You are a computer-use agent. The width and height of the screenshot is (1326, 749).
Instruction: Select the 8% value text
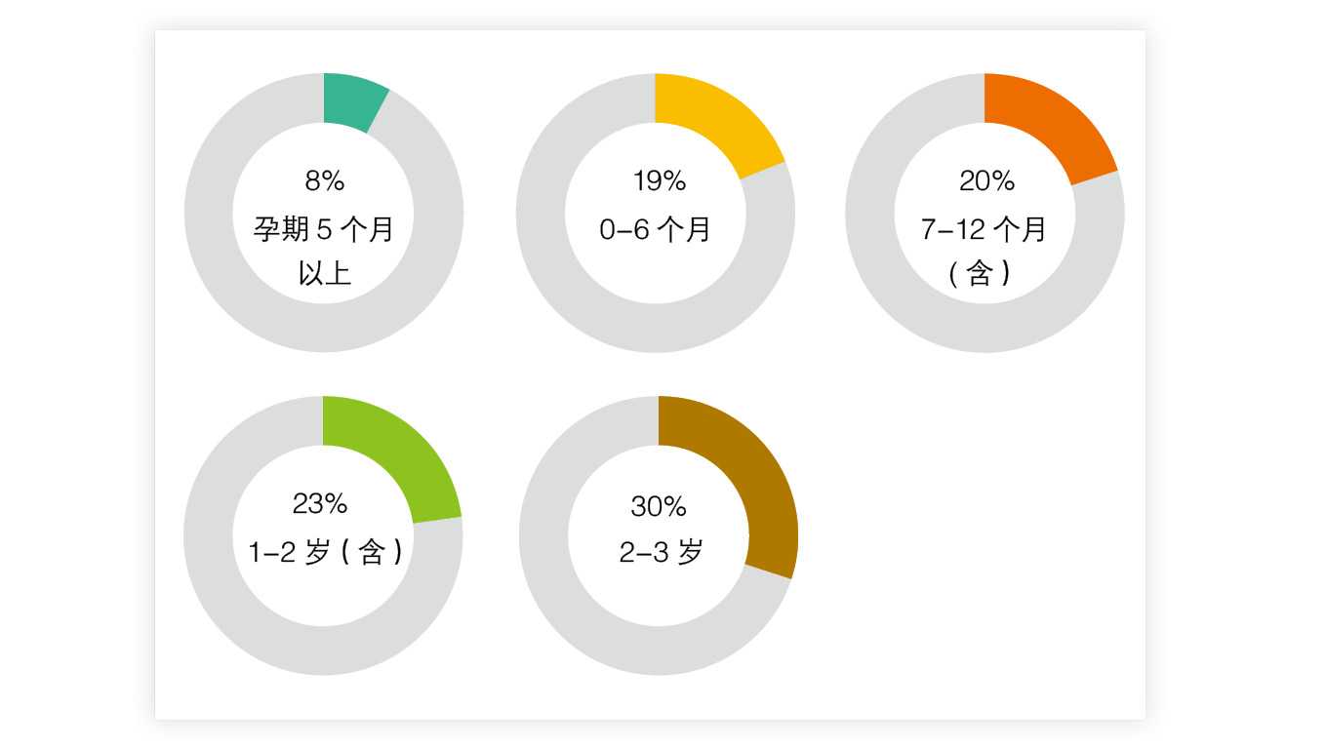[x=324, y=181]
